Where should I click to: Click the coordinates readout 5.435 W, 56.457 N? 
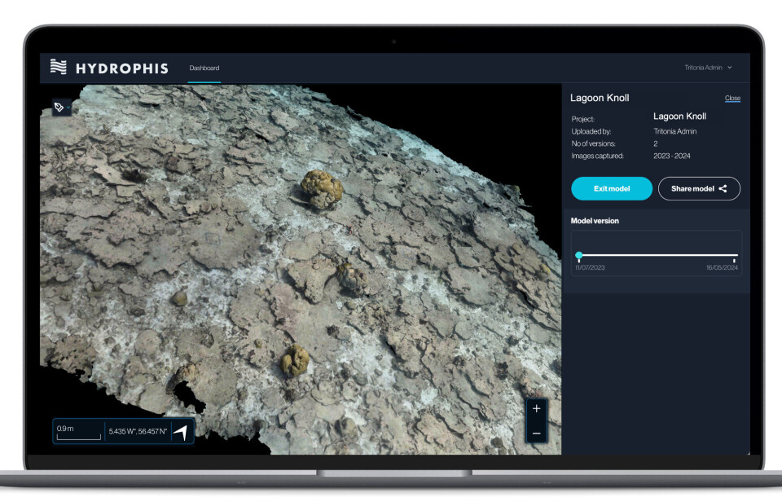(138, 432)
